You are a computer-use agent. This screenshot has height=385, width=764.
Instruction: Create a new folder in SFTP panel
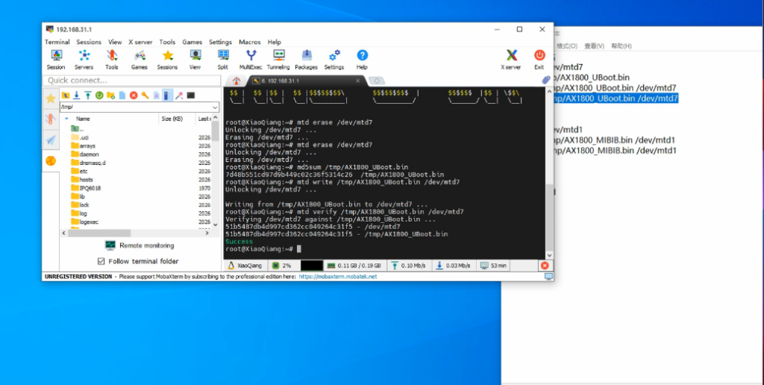tap(110, 95)
